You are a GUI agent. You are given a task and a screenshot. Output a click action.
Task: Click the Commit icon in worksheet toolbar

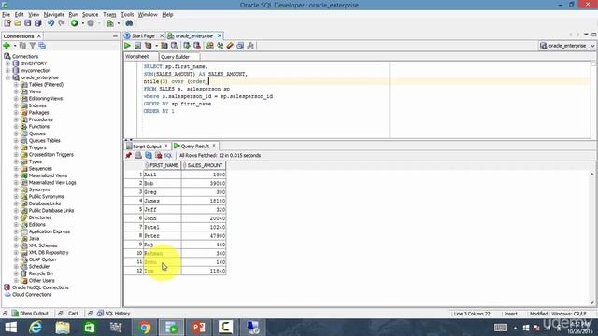(187, 46)
